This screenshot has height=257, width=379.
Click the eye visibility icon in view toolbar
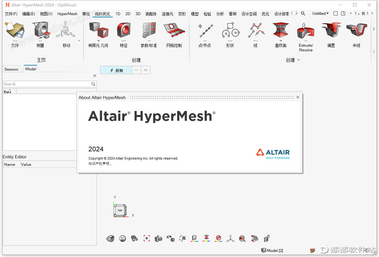110,239
